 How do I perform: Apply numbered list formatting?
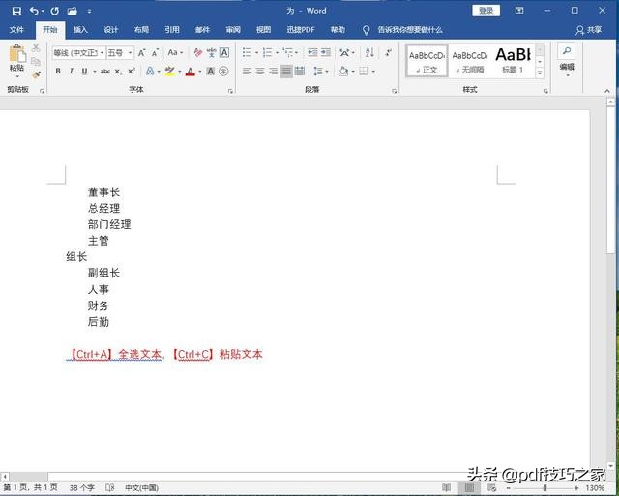tap(268, 52)
